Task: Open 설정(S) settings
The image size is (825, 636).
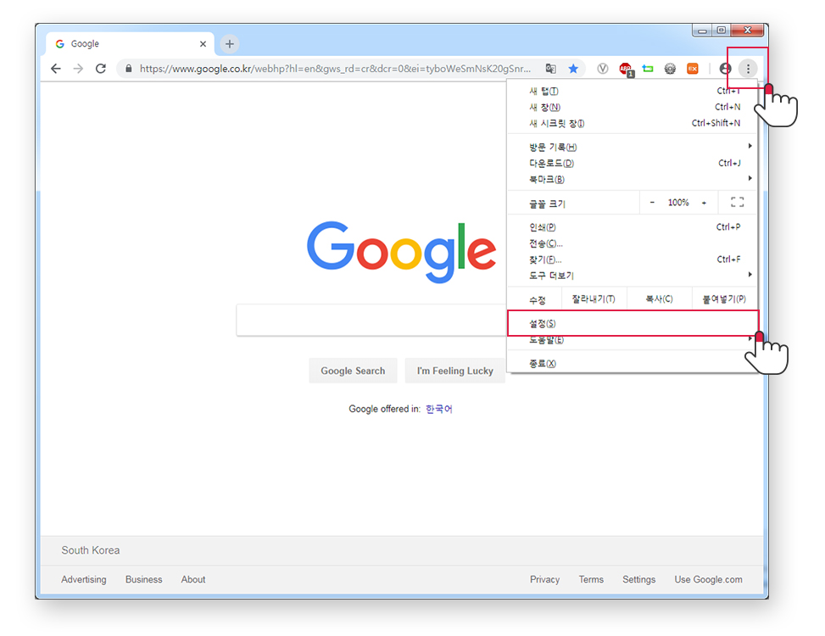Action: click(x=632, y=324)
